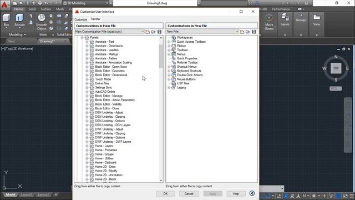Click the Print icon in the quick access toolbar

40,3
